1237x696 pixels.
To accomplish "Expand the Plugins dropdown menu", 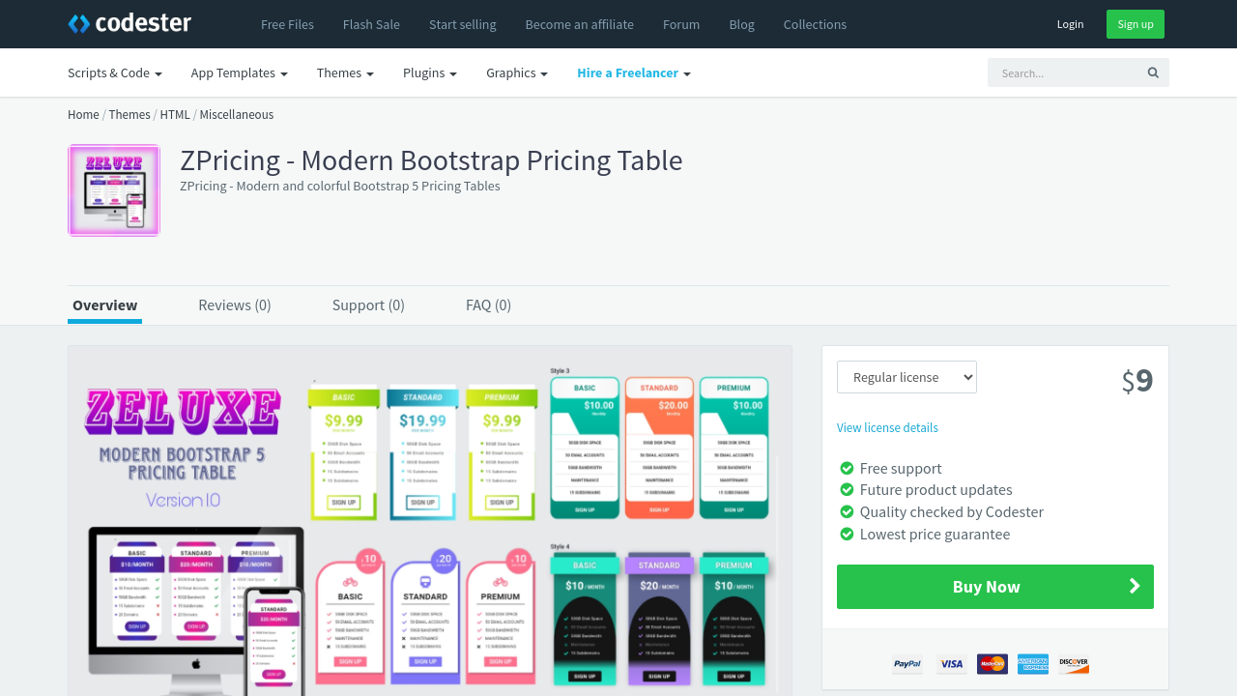I will [x=430, y=73].
